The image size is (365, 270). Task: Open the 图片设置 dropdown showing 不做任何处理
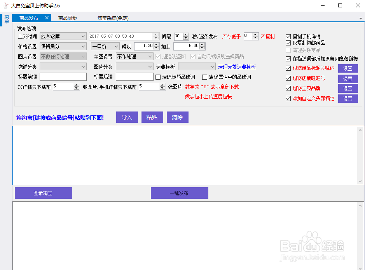coord(63,56)
